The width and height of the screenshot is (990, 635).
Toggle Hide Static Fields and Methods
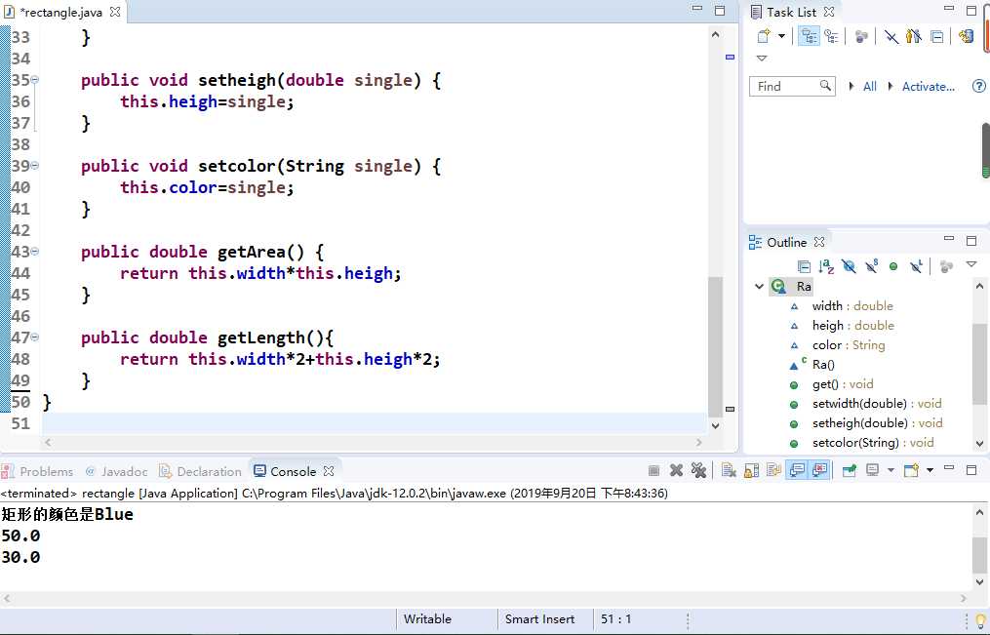pyautogui.click(x=871, y=266)
